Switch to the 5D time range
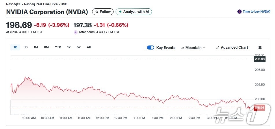Screen dimensions: 275x129 [x=25, y=47]
